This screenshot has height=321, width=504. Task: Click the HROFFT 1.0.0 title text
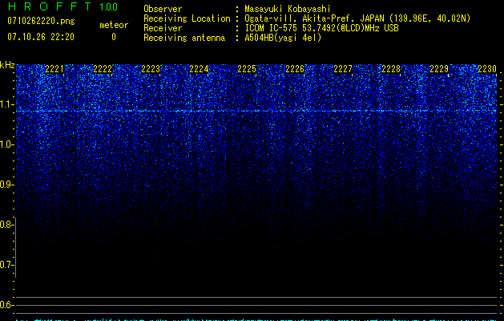click(62, 6)
